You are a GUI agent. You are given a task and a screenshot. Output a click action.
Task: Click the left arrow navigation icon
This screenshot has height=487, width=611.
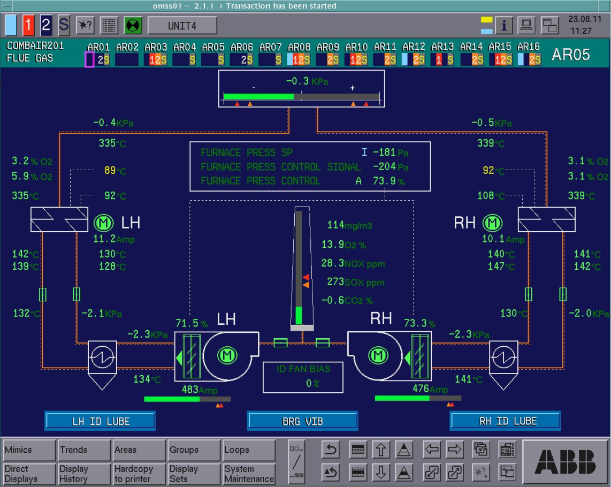tap(432, 450)
